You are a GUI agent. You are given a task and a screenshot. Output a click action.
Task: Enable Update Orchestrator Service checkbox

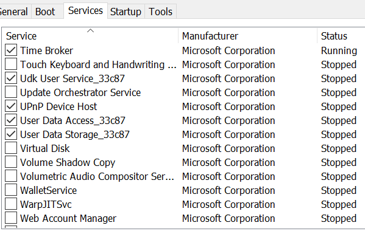click(11, 92)
